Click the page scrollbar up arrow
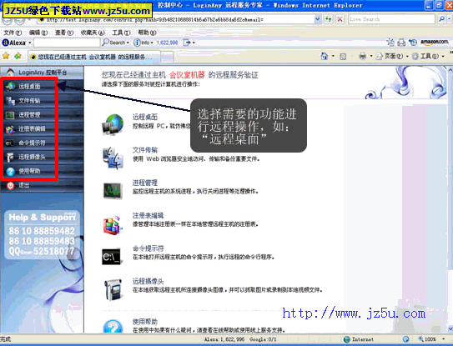Screen dimensions: 453x346 pyautogui.click(x=450, y=69)
